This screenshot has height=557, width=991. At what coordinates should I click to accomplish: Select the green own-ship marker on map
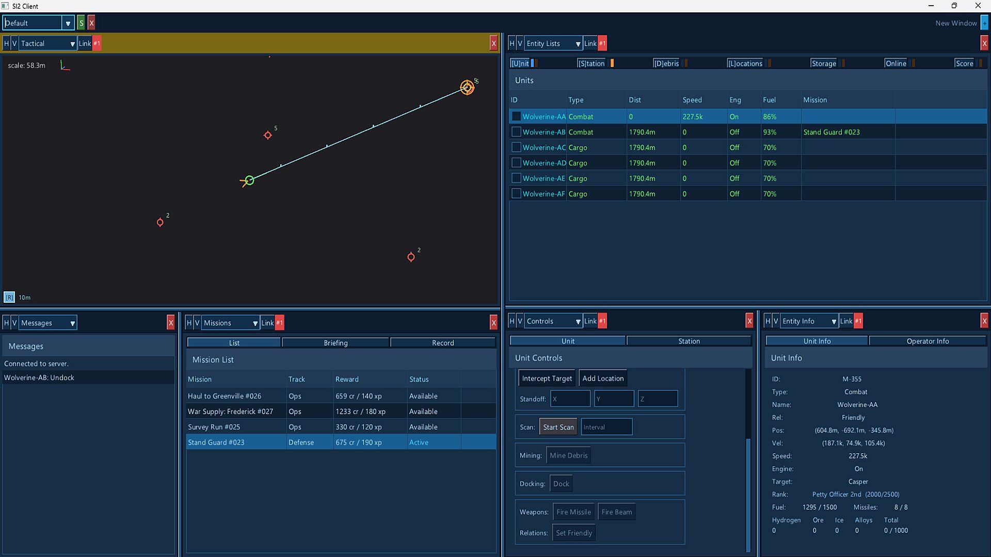(249, 181)
